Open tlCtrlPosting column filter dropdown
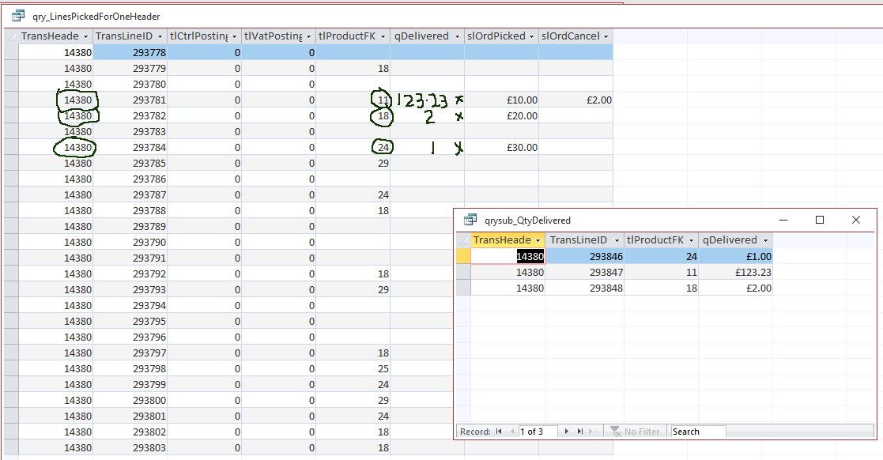This screenshot has width=883, height=460. click(234, 36)
